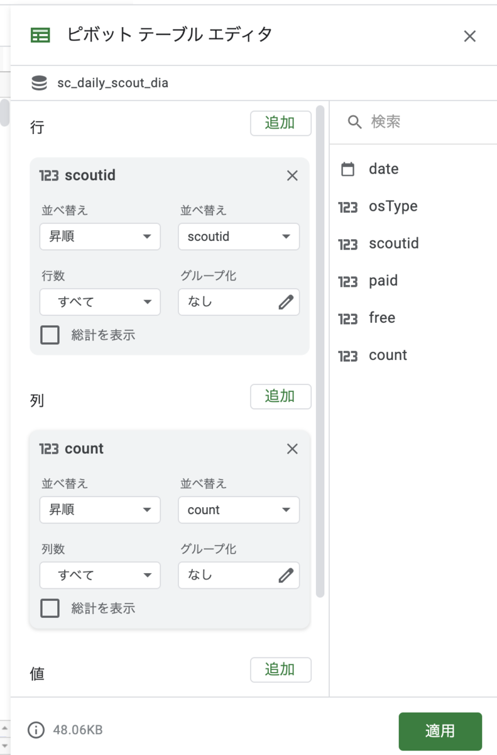Click the search magnifier icon
Screen dimensions: 497x755
[x=355, y=121]
